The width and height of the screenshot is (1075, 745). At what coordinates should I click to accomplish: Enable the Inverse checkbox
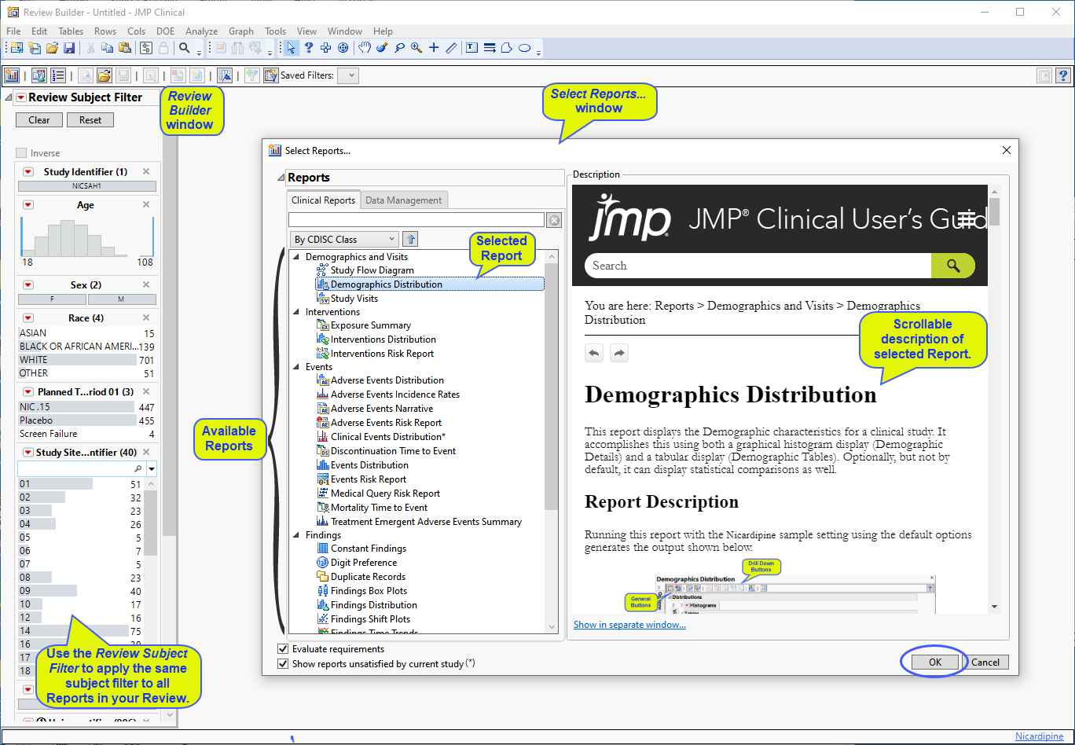click(x=21, y=153)
